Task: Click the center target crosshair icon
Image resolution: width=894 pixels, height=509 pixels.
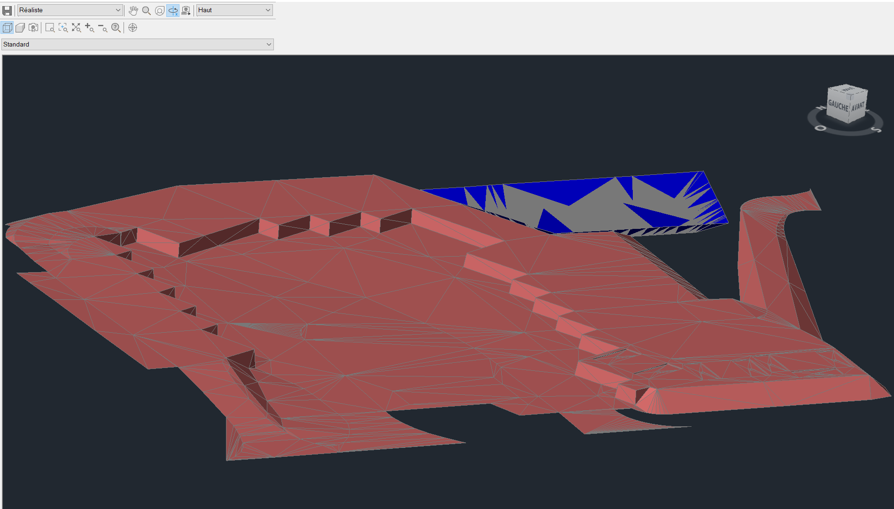Action: [x=132, y=27]
